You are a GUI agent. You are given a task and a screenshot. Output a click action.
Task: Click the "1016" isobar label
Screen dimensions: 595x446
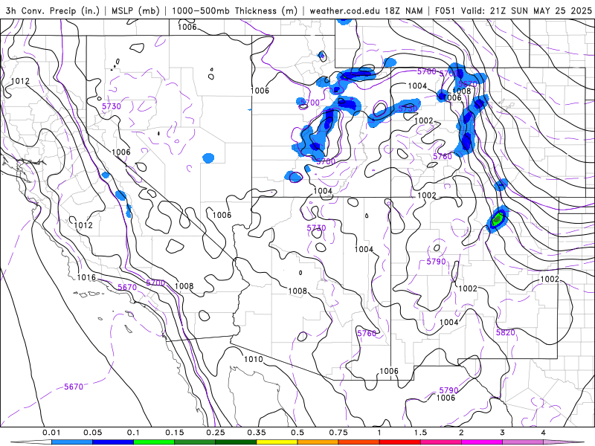(x=86, y=277)
